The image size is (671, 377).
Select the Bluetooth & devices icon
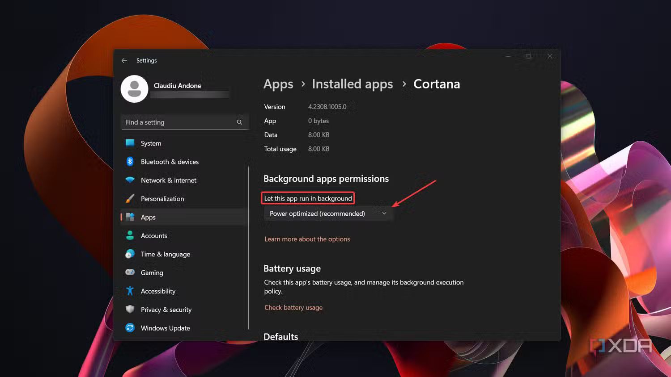(x=130, y=162)
